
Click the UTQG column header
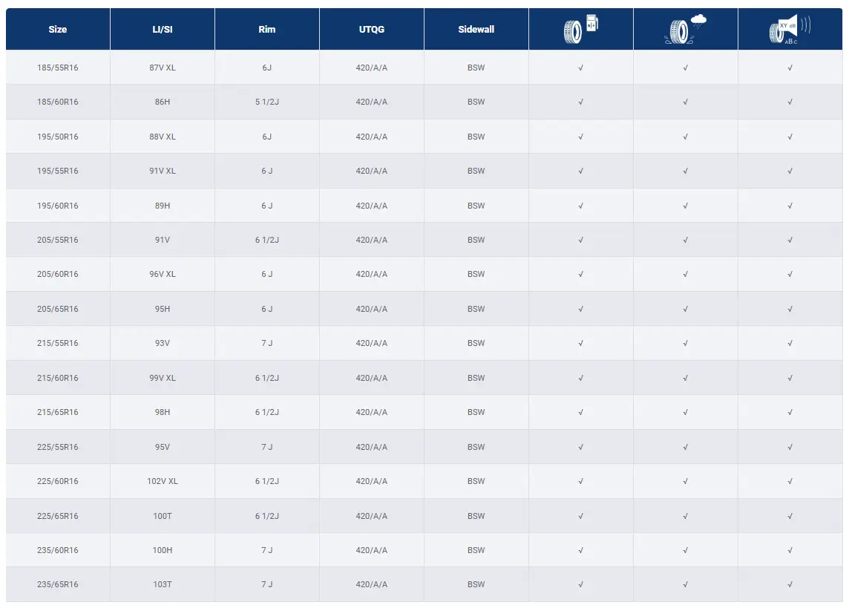[371, 30]
